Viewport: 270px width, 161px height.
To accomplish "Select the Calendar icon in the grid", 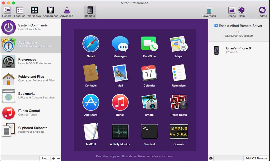I will [x=149, y=73].
